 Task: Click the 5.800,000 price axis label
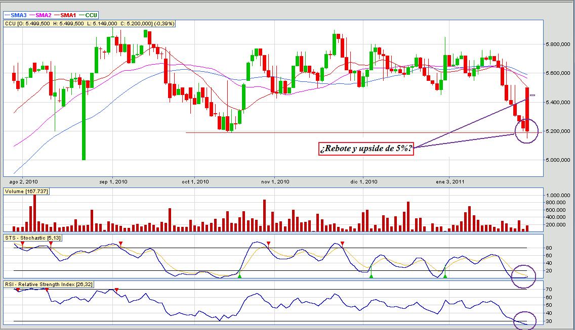[x=558, y=44]
